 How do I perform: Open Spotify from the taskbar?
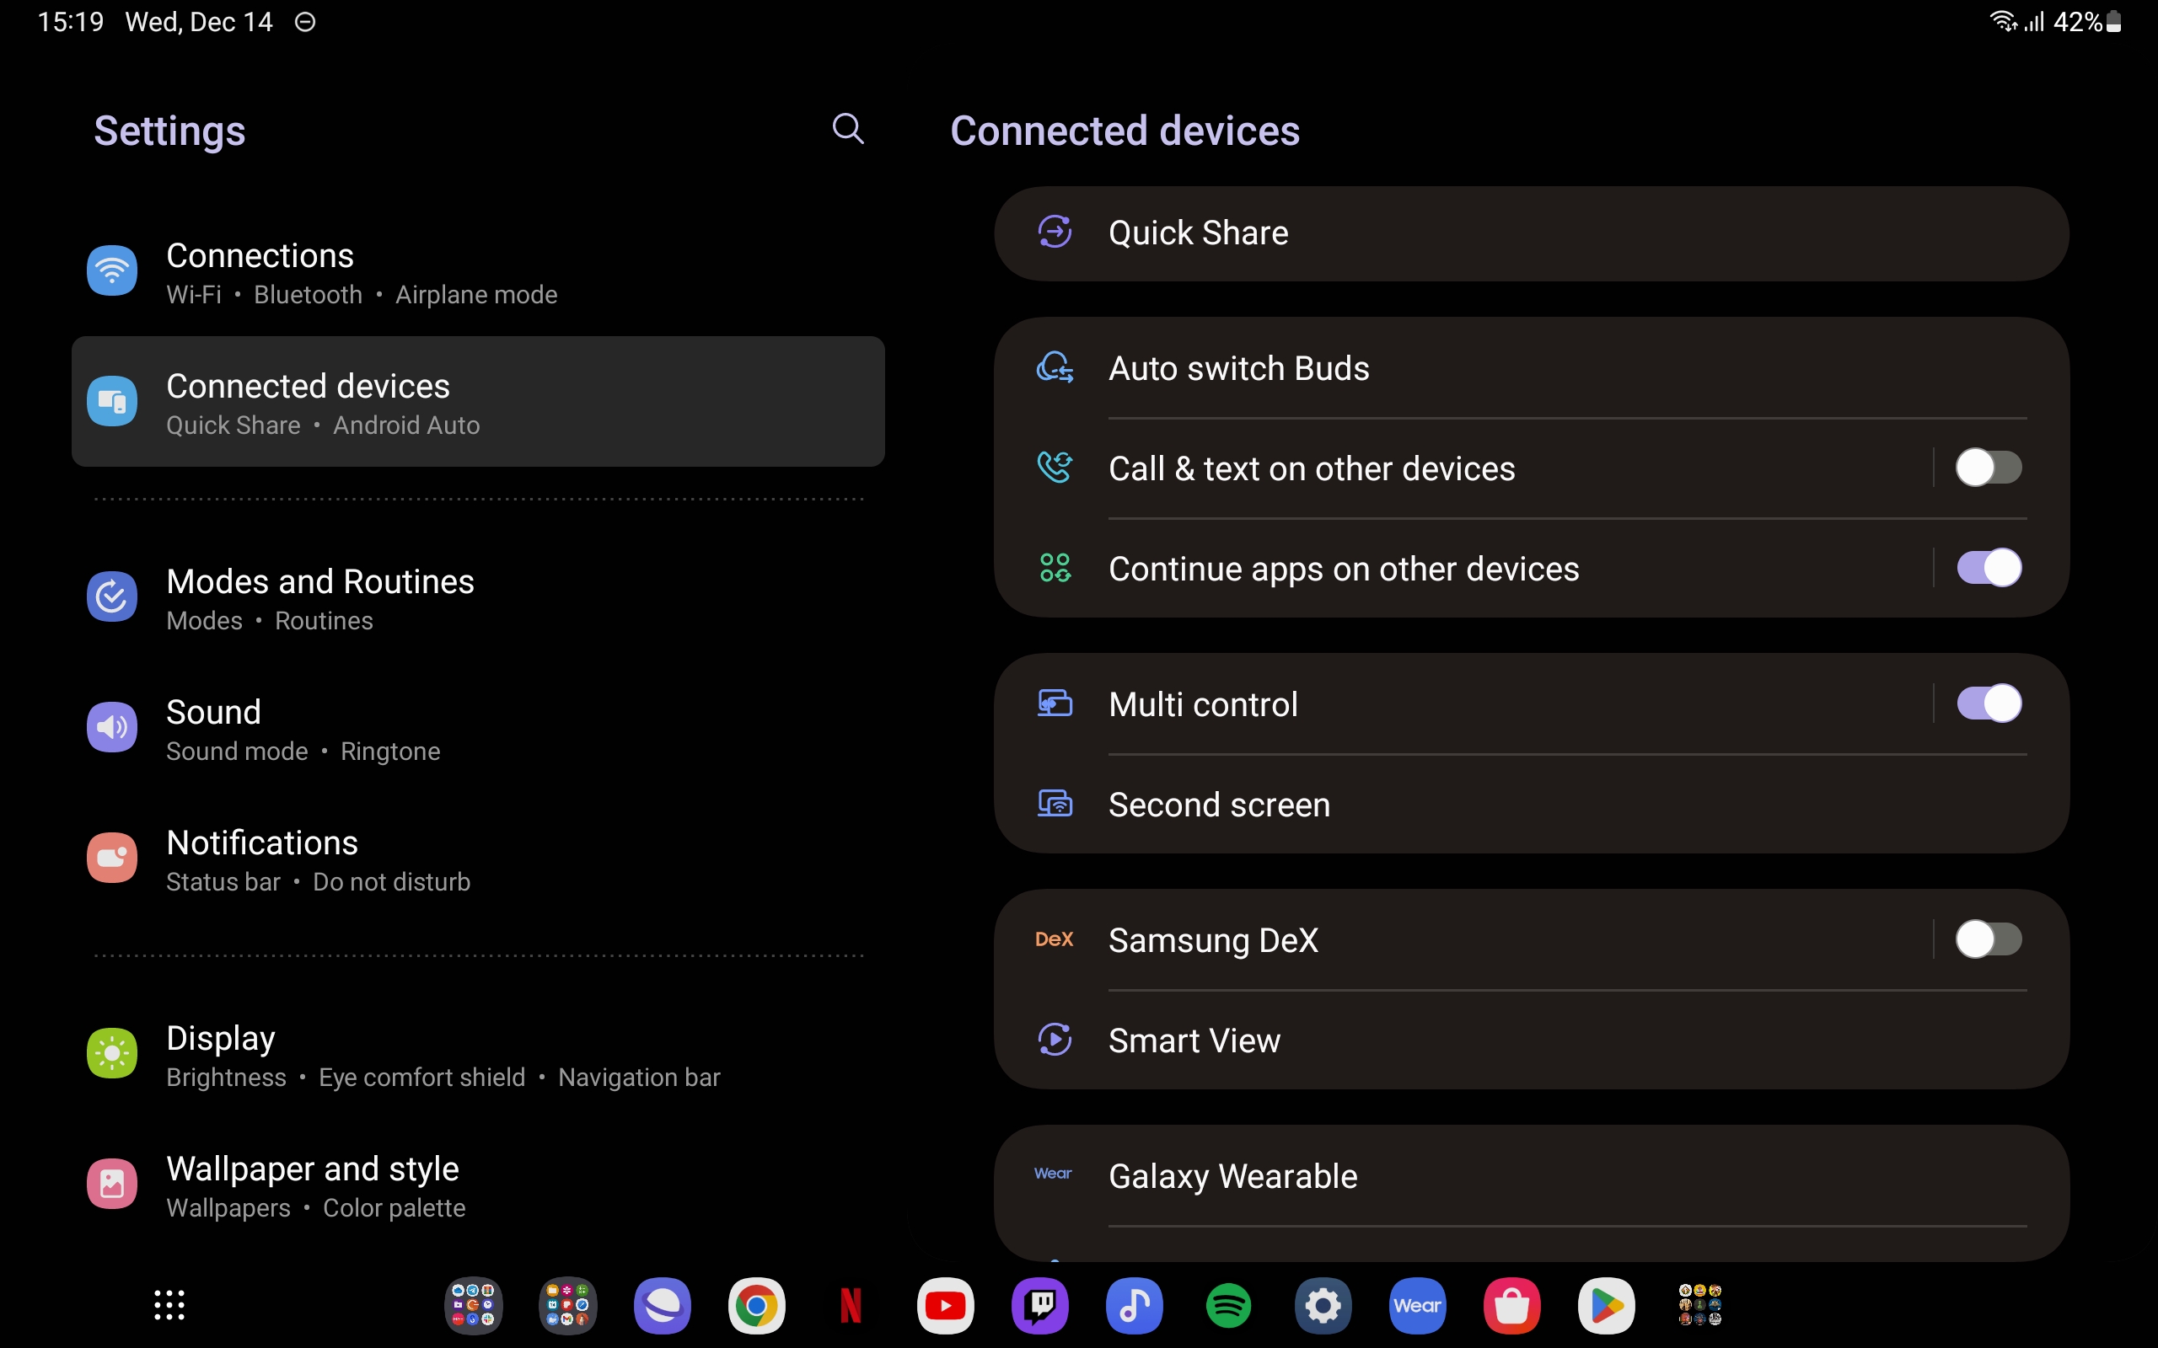pos(1229,1306)
